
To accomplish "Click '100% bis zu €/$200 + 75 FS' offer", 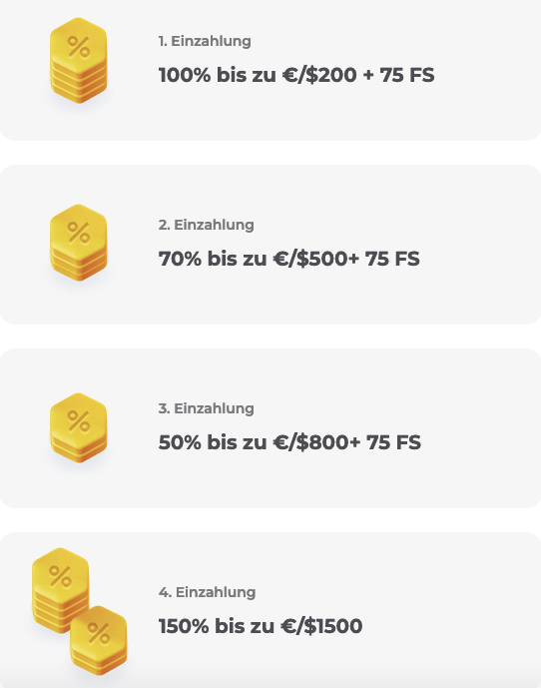I will coord(296,75).
